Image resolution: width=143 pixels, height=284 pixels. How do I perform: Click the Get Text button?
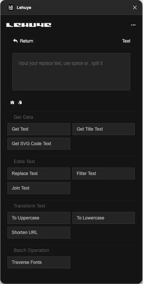click(39, 129)
